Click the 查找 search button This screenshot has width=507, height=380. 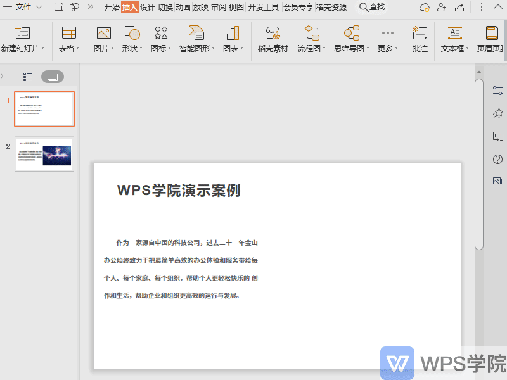coord(372,7)
